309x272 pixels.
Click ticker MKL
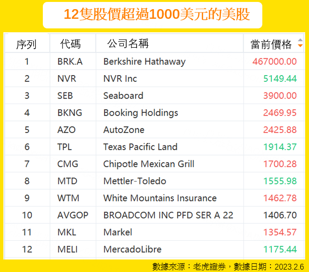coord(66,232)
